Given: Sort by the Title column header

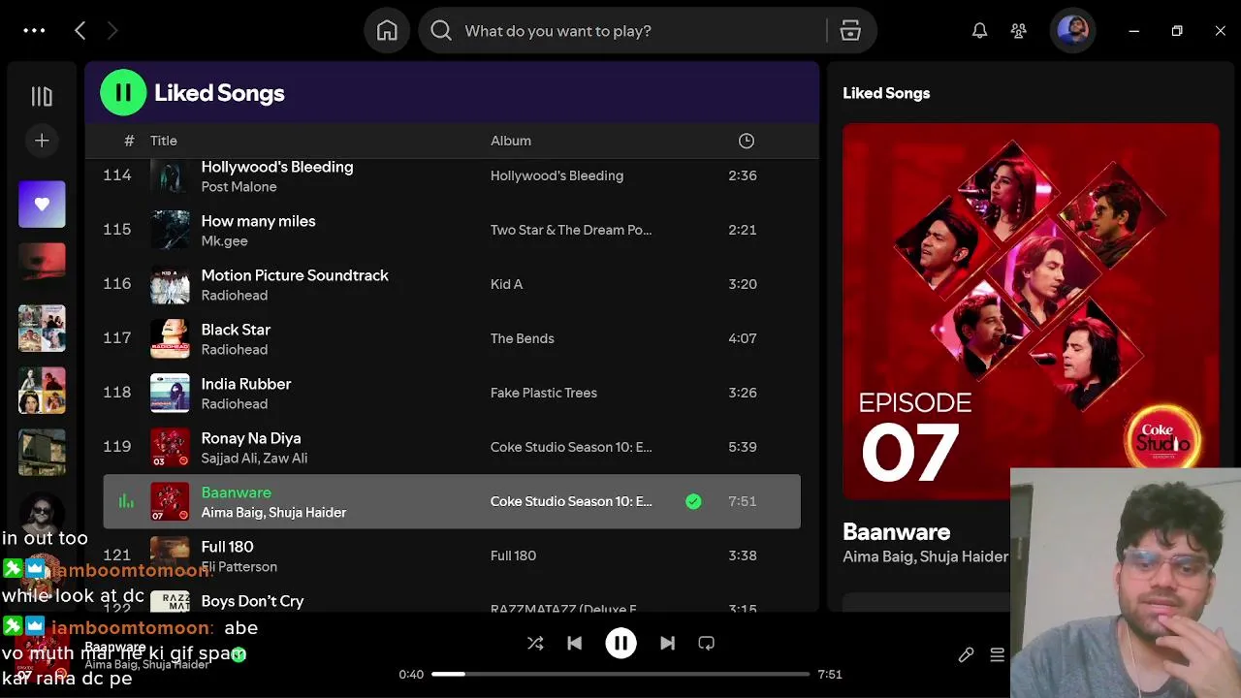Looking at the screenshot, I should [164, 141].
